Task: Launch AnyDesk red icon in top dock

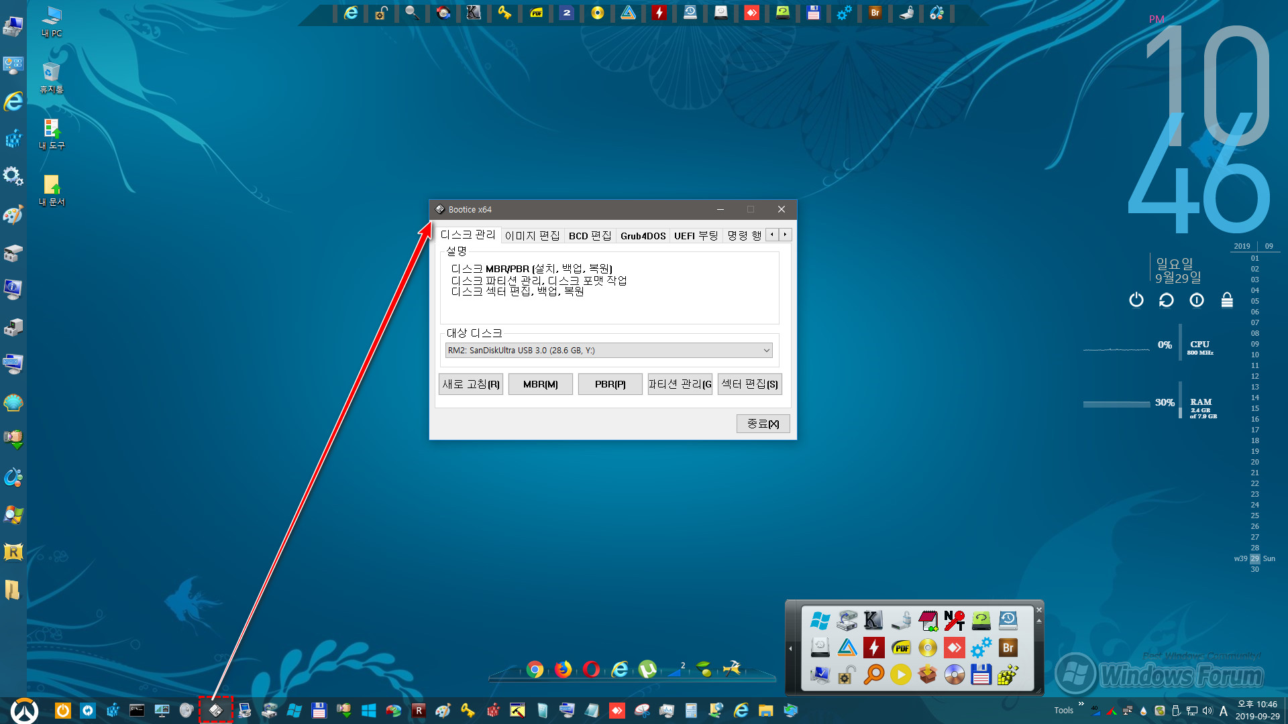Action: (x=751, y=13)
